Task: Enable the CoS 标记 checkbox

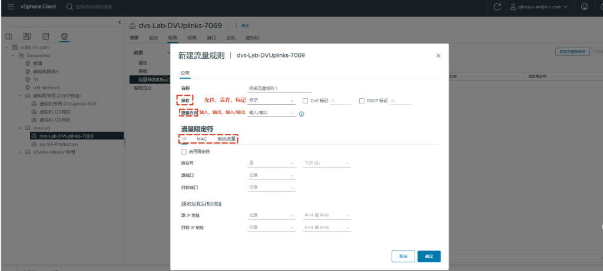Action: pos(306,101)
